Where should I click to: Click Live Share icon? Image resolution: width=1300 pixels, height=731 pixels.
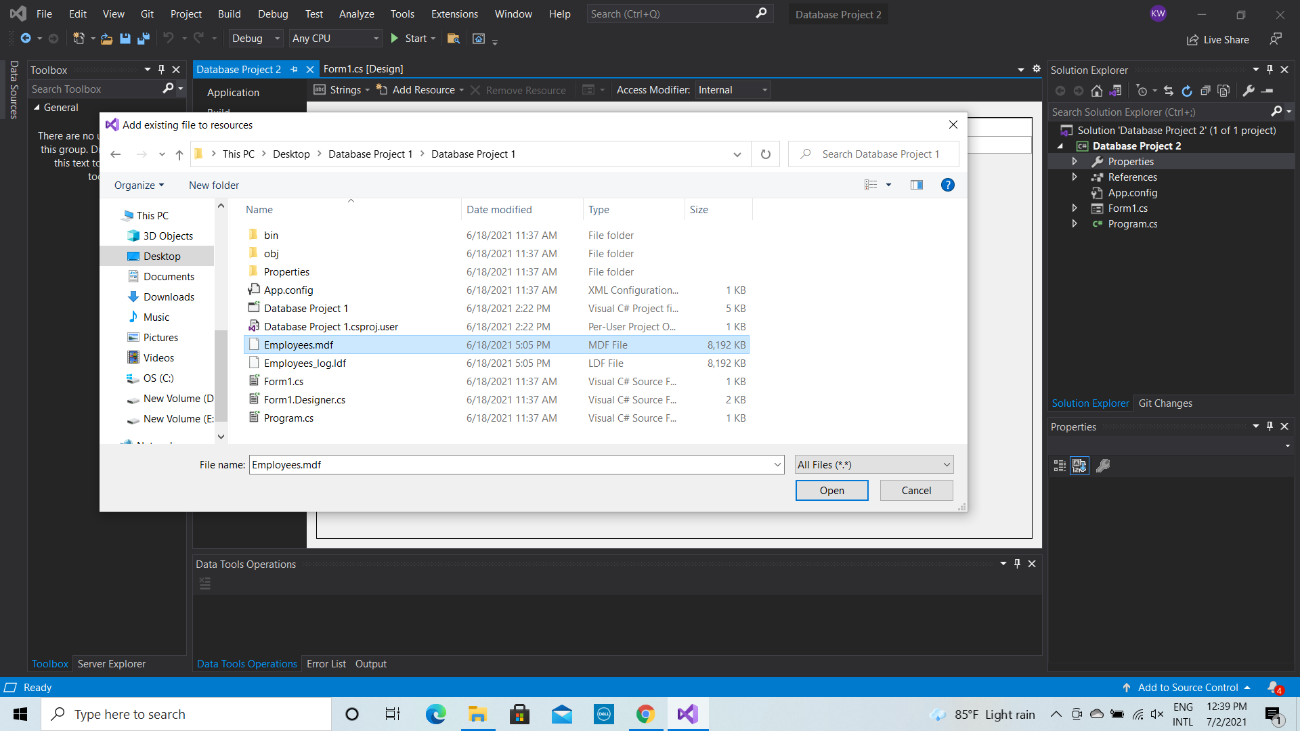1193,40
